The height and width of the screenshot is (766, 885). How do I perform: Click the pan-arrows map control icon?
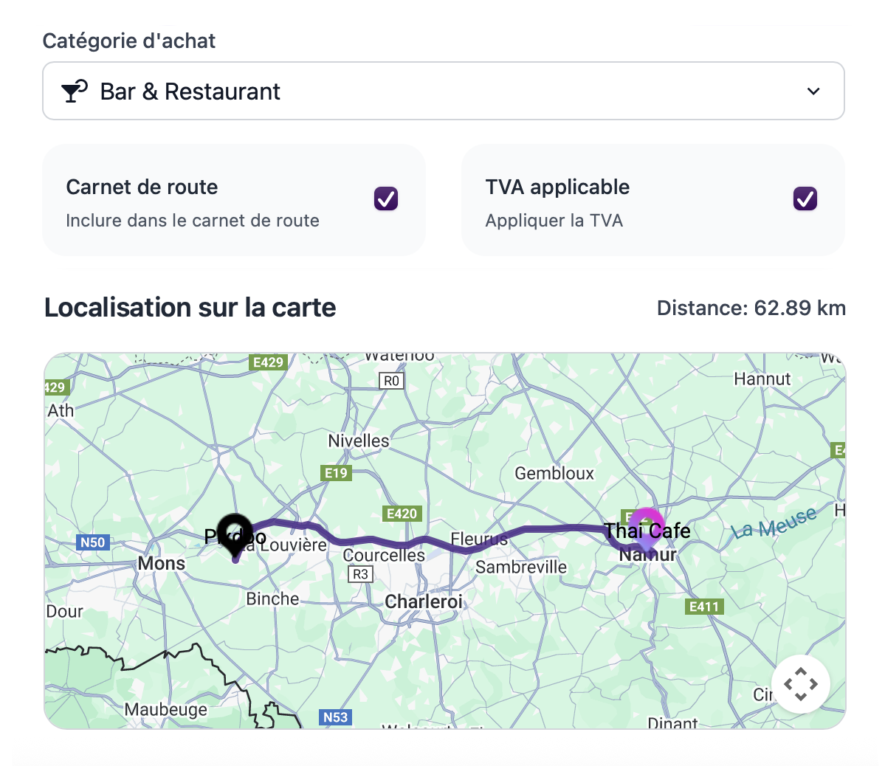(x=801, y=683)
